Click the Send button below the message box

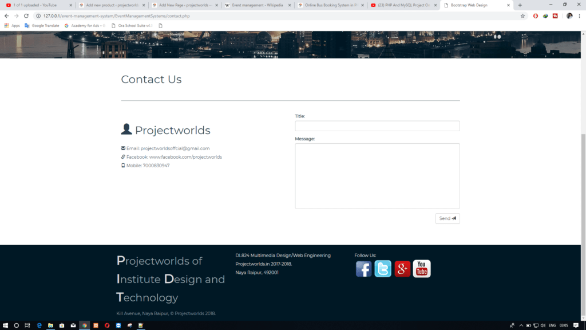click(x=447, y=218)
